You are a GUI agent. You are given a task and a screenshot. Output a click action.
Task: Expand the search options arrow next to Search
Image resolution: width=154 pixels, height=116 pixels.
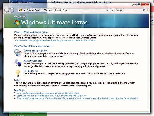point(147,10)
